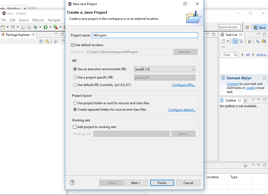The width and height of the screenshot is (268, 195).
Task: Collapse all in Package Explorer
Action: coord(41,41)
